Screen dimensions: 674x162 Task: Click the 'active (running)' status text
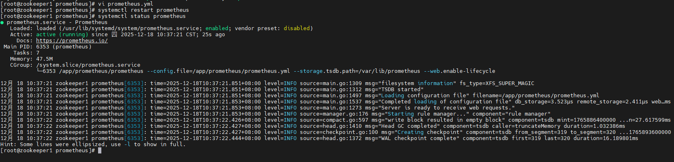(62, 35)
